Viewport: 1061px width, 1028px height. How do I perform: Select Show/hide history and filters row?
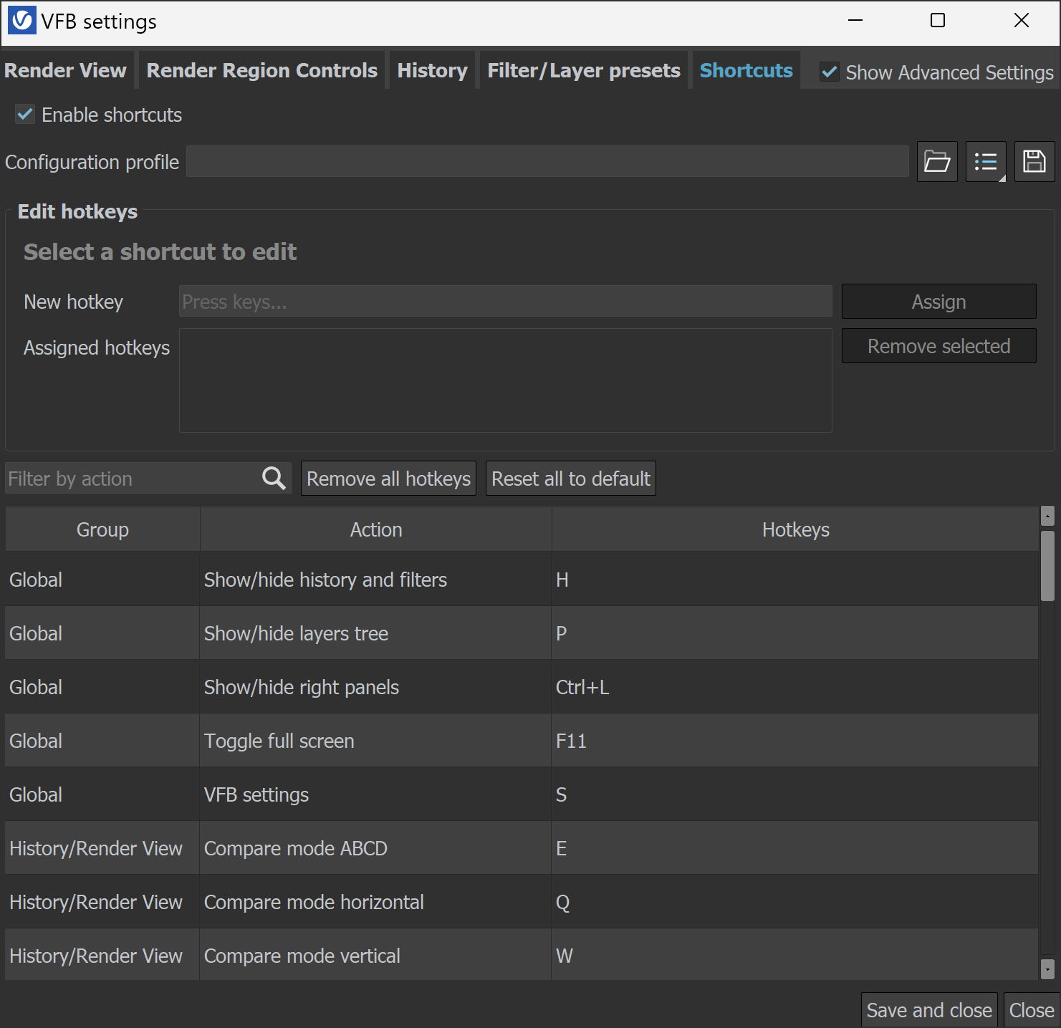coord(522,579)
